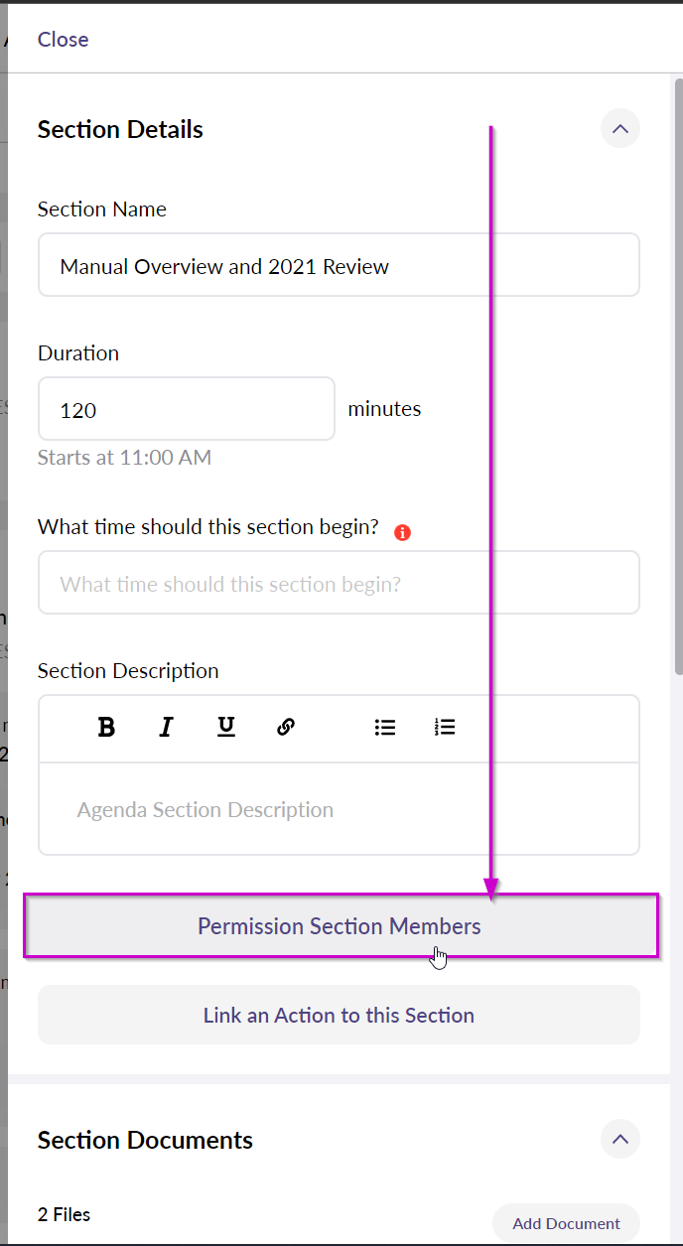Click the red info icon beside begin time
Screen dimensions: 683x1246
coord(402,532)
